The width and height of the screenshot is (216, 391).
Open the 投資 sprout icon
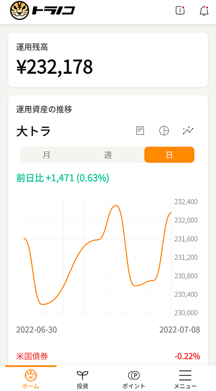point(82,375)
